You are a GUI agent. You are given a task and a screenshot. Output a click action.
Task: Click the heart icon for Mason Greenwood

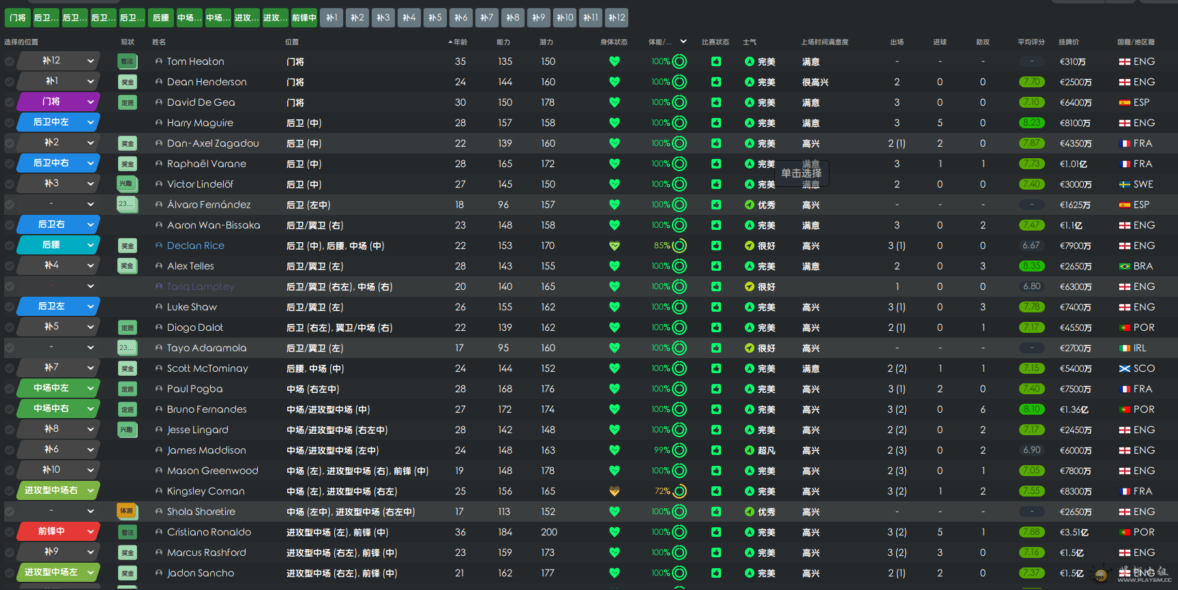tap(615, 471)
